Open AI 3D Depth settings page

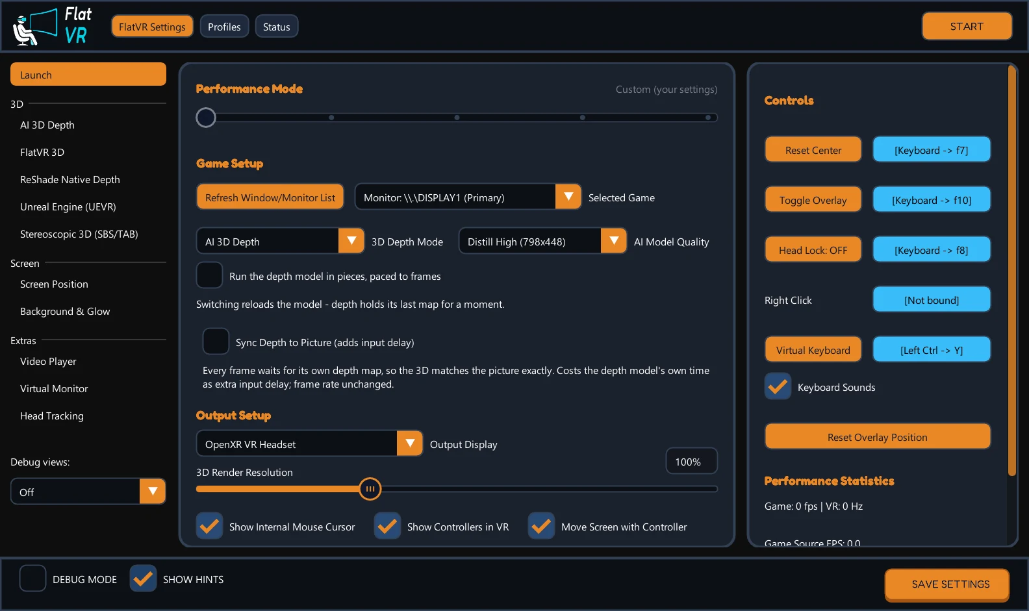(47, 125)
